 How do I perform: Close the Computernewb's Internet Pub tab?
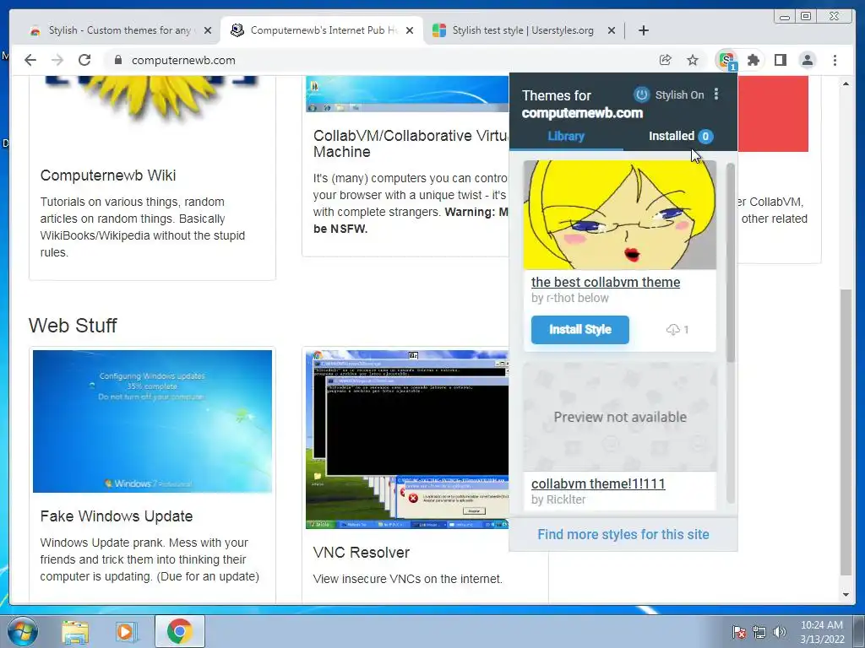(410, 30)
